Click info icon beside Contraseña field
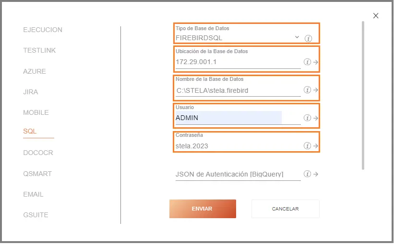 pyautogui.click(x=307, y=146)
